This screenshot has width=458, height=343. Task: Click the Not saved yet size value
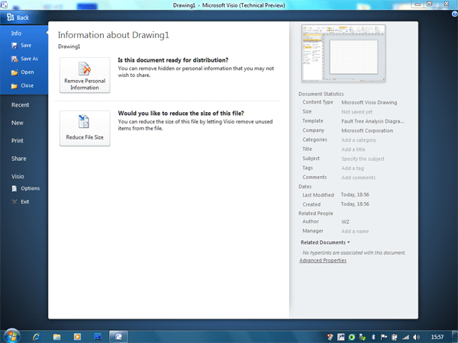pyautogui.click(x=357, y=112)
